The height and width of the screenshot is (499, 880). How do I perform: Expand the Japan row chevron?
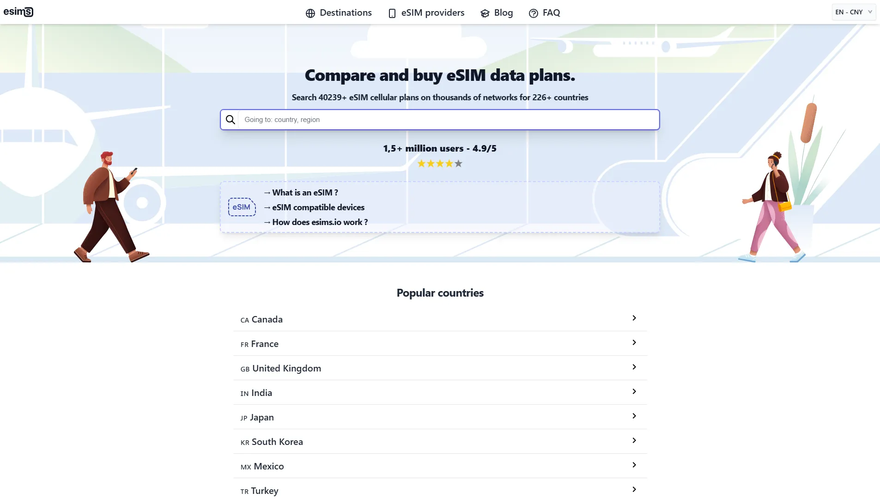pyautogui.click(x=634, y=416)
